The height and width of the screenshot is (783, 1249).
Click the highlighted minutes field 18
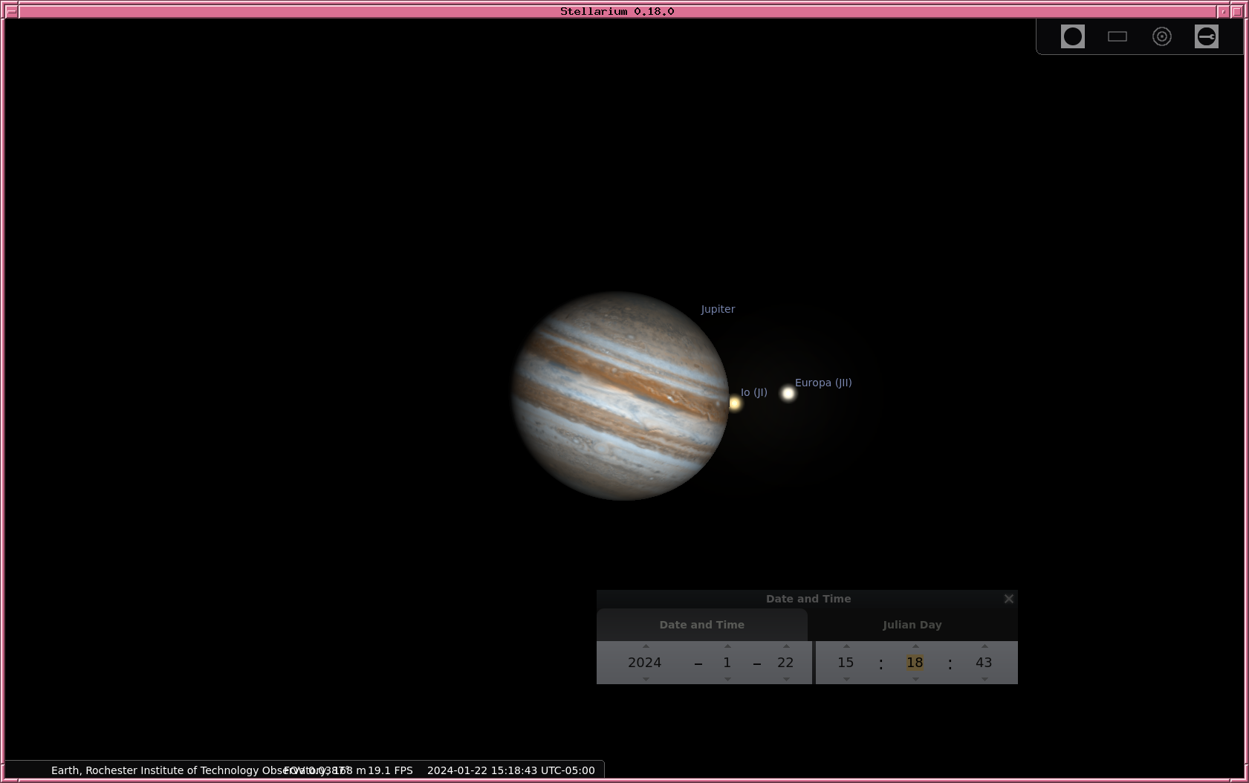coord(915,663)
